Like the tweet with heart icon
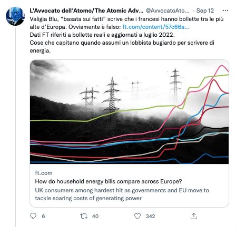236x227 pixels. click(x=137, y=216)
